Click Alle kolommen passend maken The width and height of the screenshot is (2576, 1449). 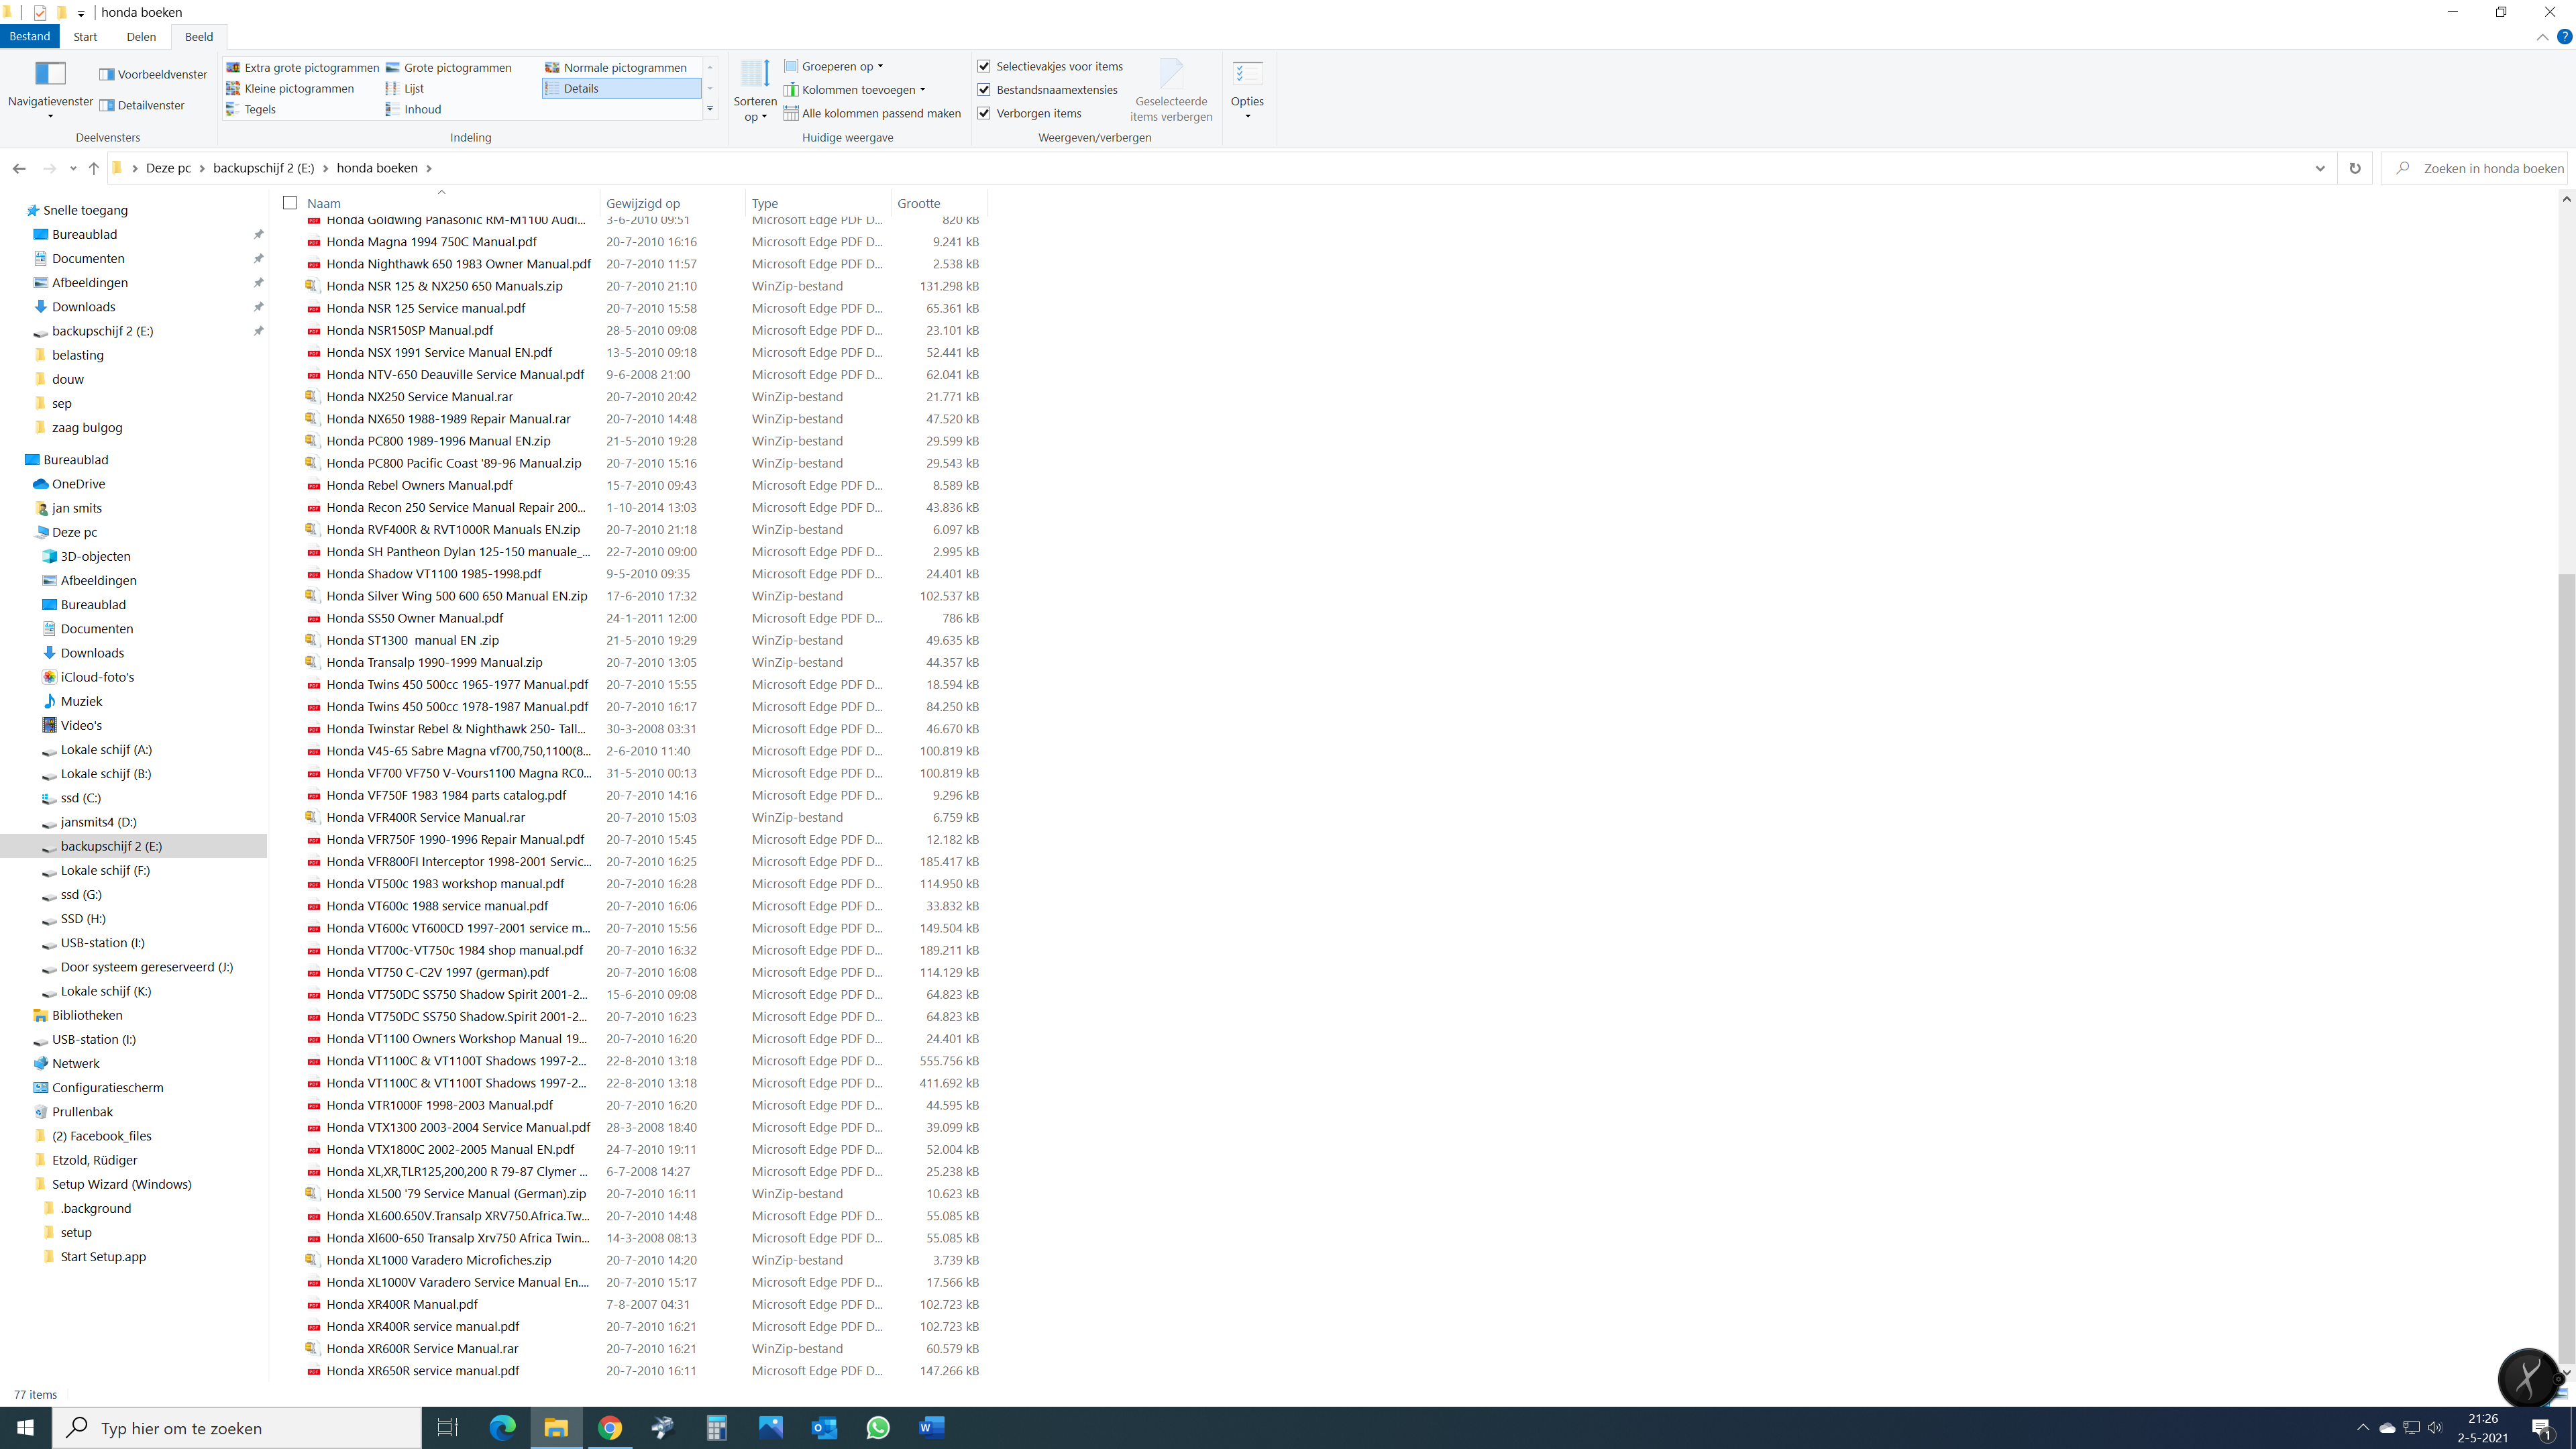click(x=872, y=113)
